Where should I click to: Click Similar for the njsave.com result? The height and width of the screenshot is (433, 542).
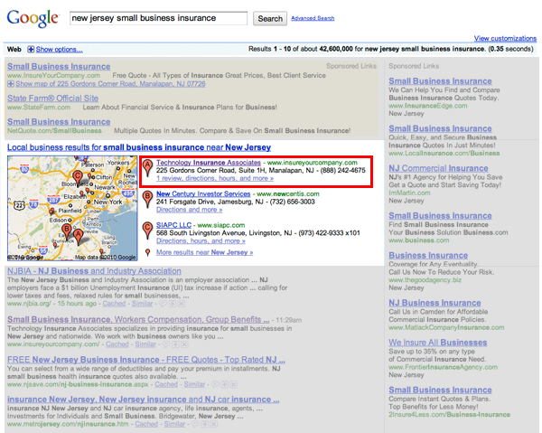click(x=194, y=384)
